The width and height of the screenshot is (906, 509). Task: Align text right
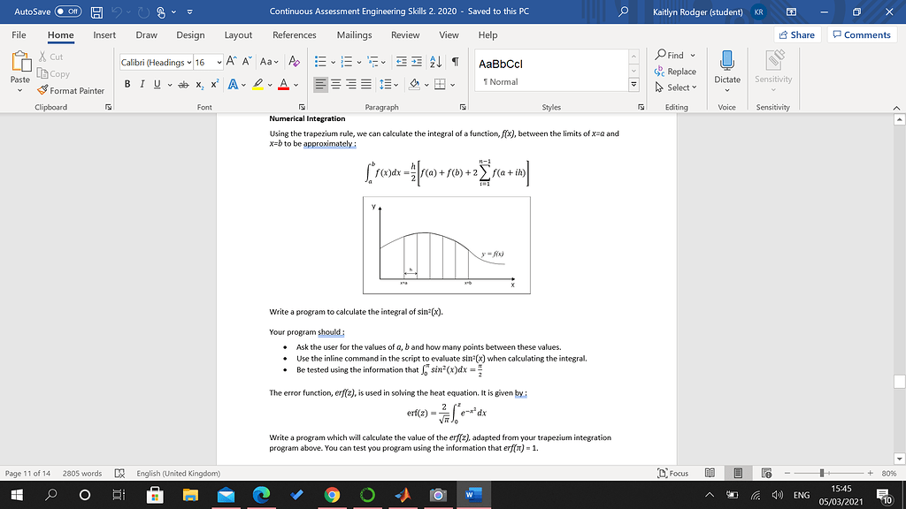[x=350, y=84]
